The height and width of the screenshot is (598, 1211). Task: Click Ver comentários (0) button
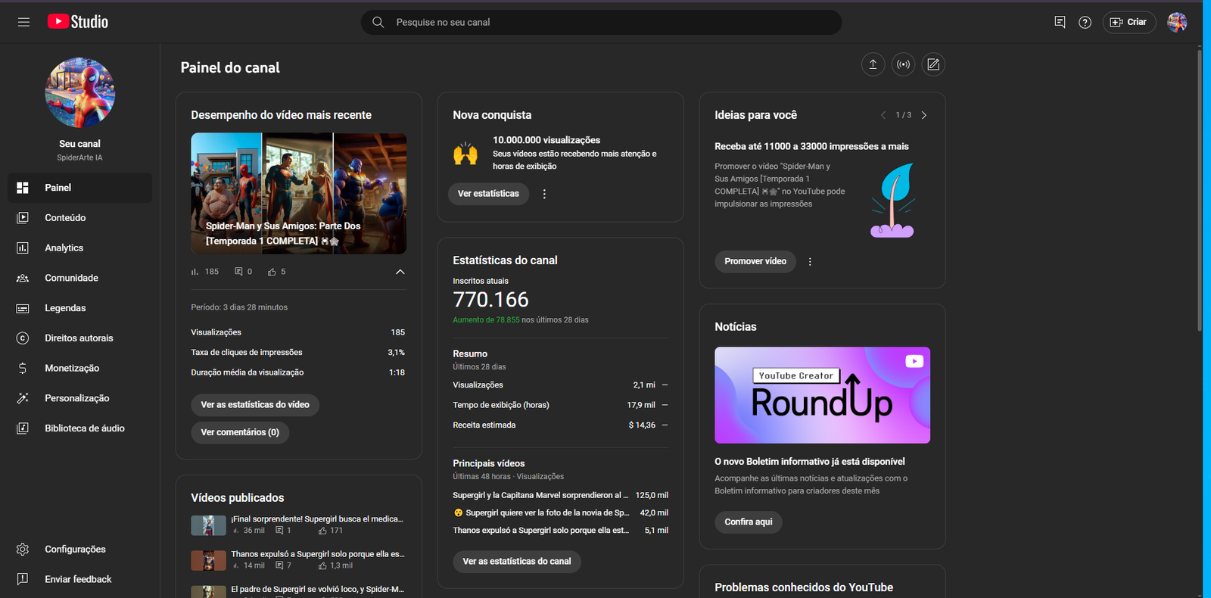coord(240,432)
